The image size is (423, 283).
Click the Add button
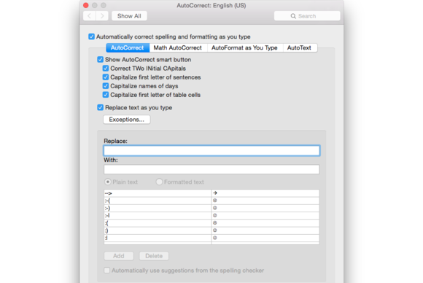pyautogui.click(x=119, y=256)
